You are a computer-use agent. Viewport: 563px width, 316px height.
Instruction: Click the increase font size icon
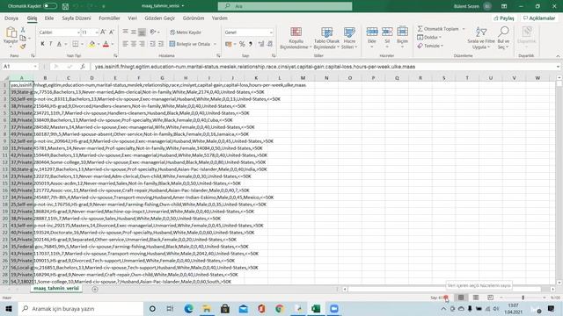point(104,32)
